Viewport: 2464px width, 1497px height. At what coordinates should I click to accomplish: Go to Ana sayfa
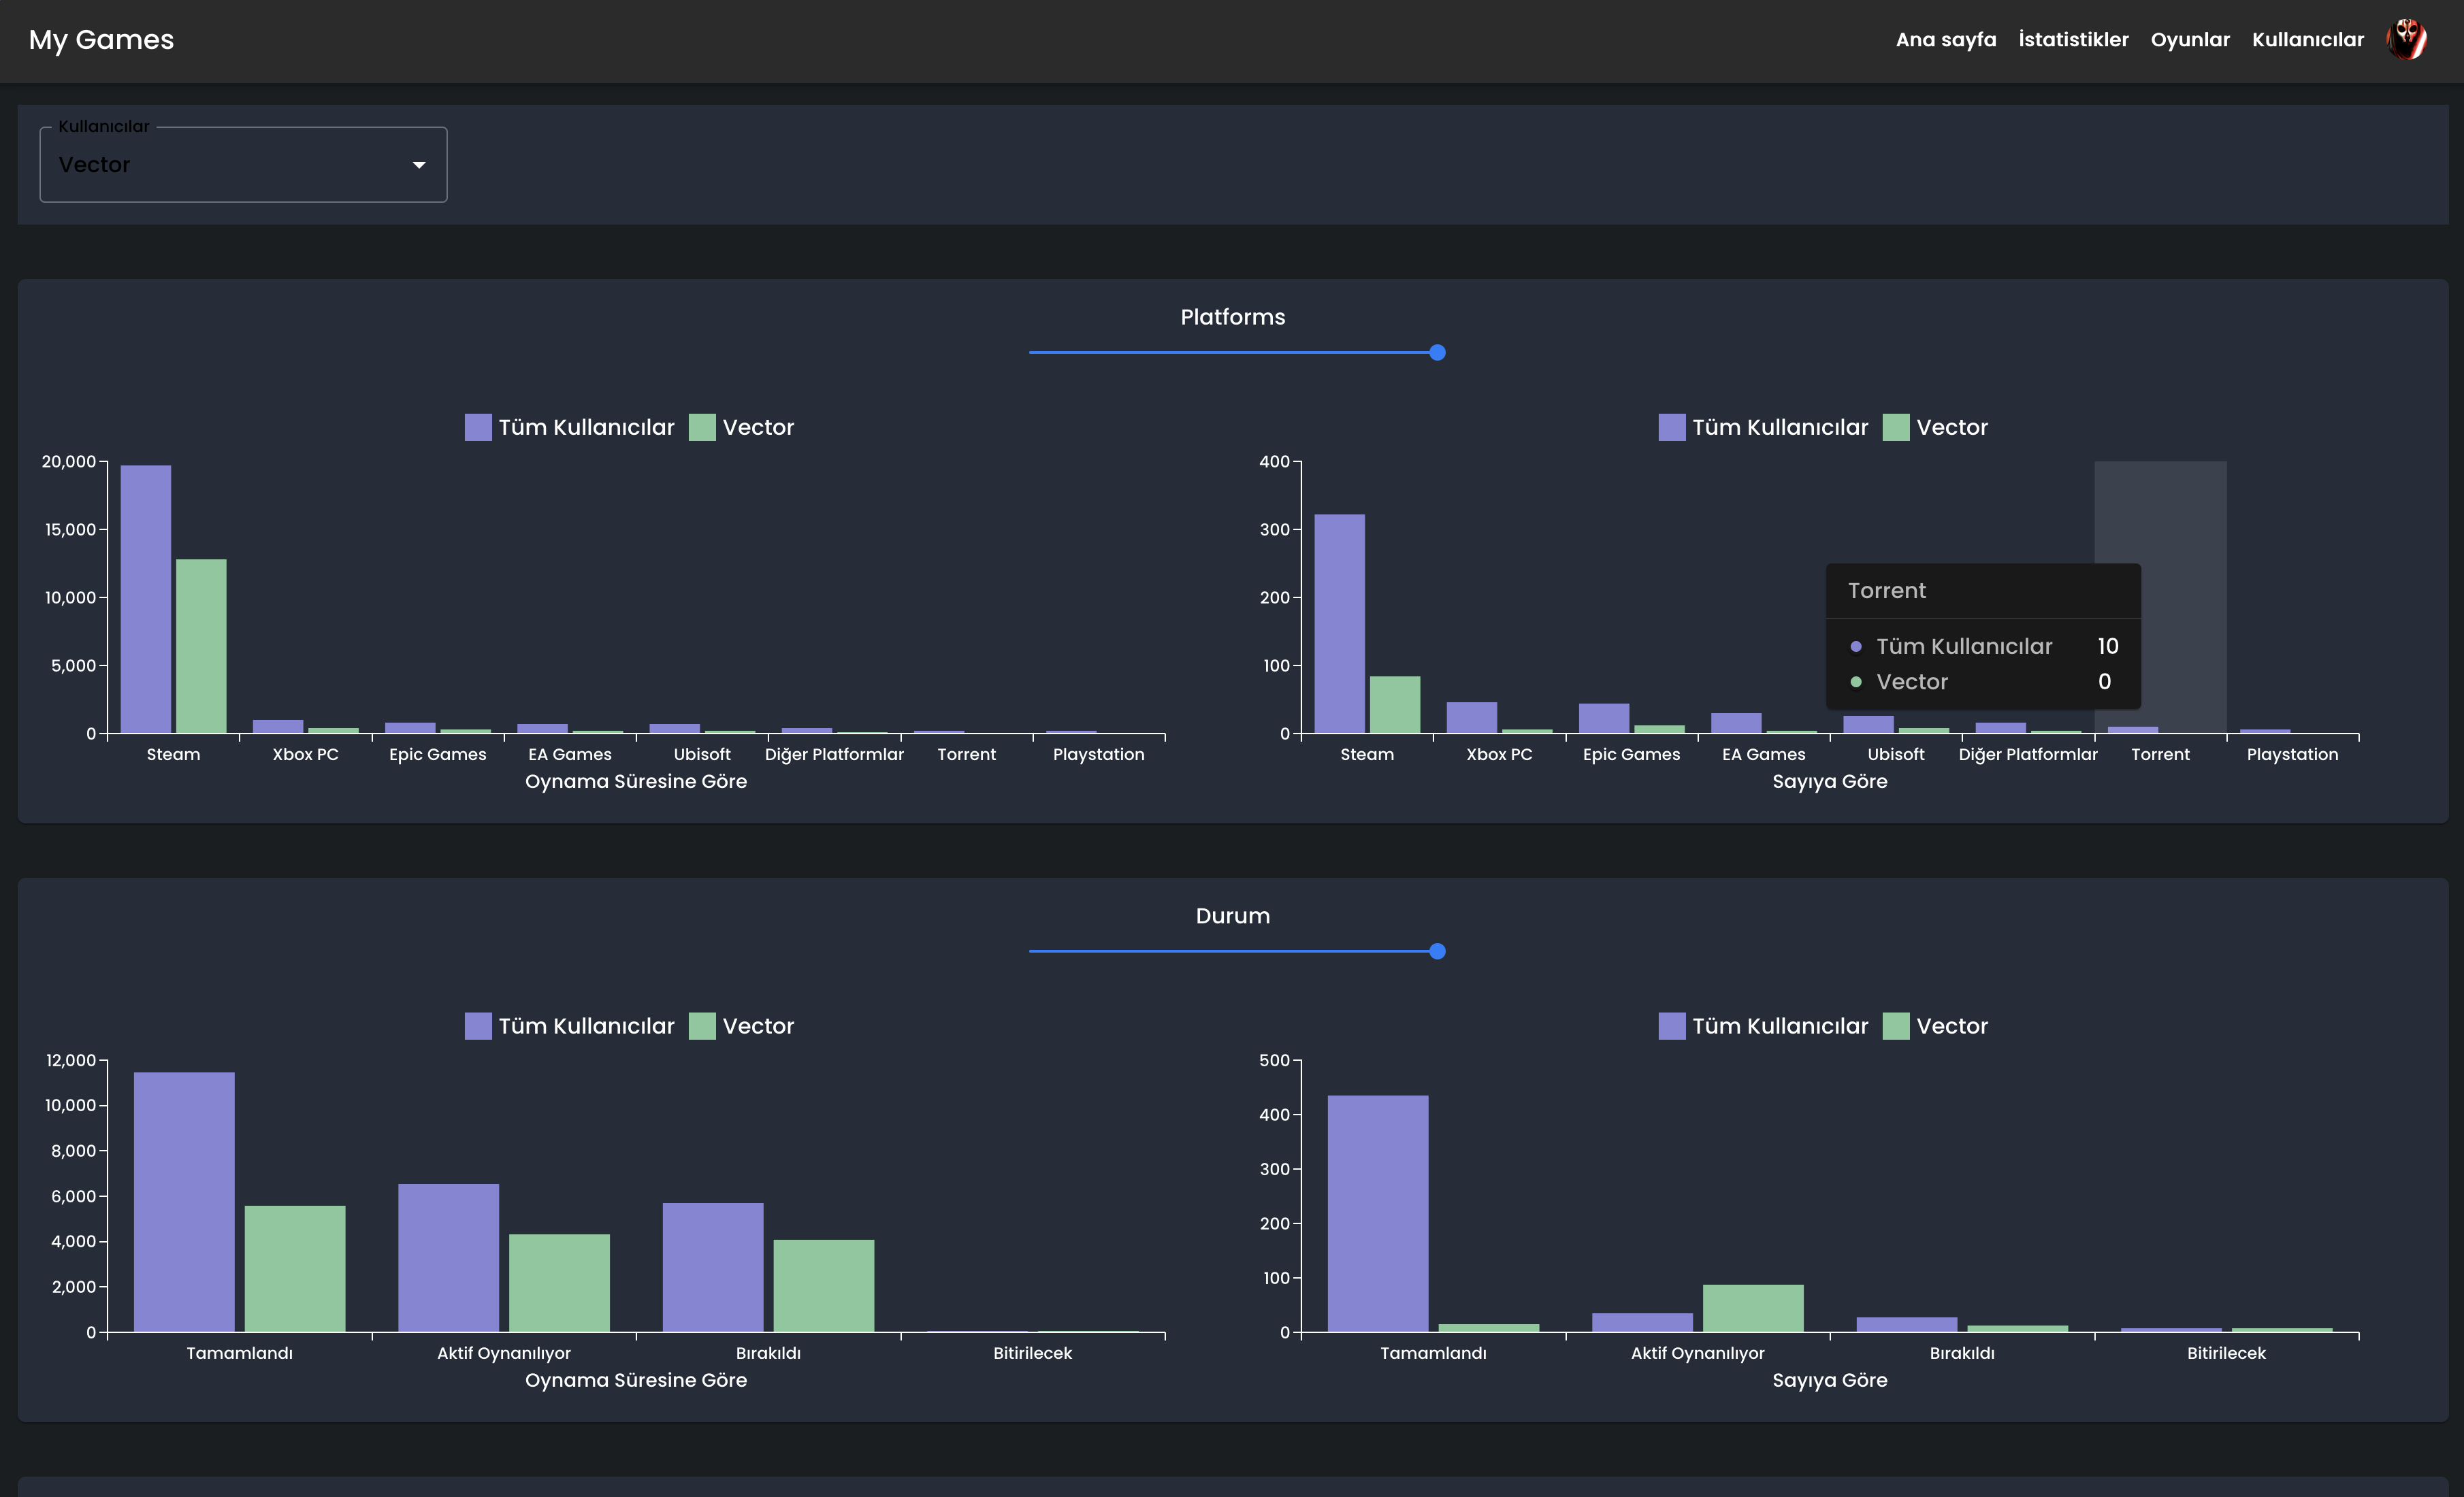1945,40
